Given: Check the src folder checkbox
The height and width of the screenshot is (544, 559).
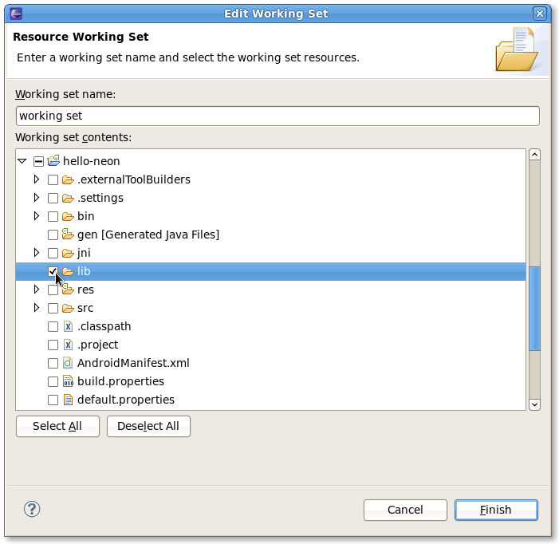Looking at the screenshot, I should coord(53,308).
